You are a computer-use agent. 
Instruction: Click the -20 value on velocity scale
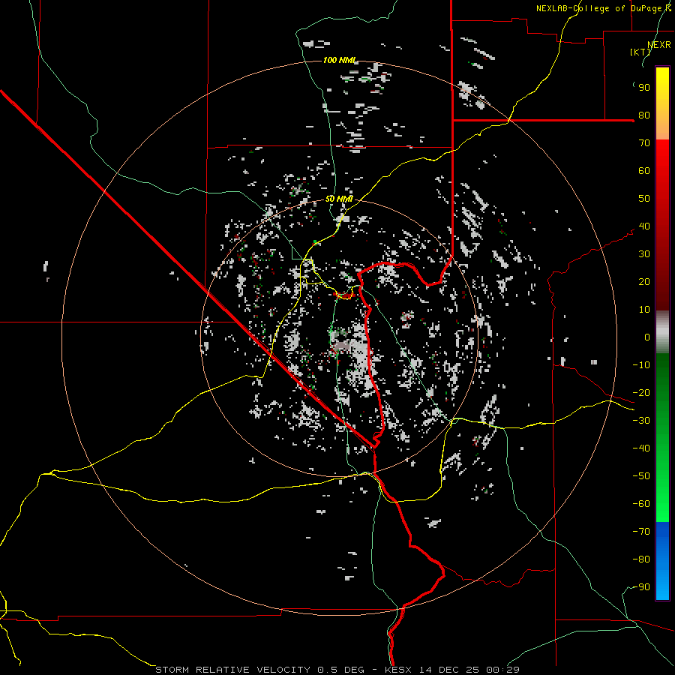click(x=641, y=393)
